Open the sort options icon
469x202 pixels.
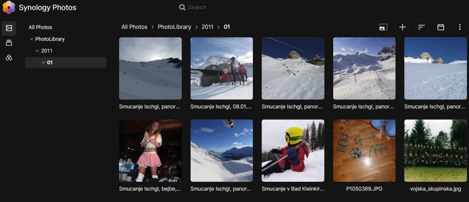pyautogui.click(x=421, y=27)
